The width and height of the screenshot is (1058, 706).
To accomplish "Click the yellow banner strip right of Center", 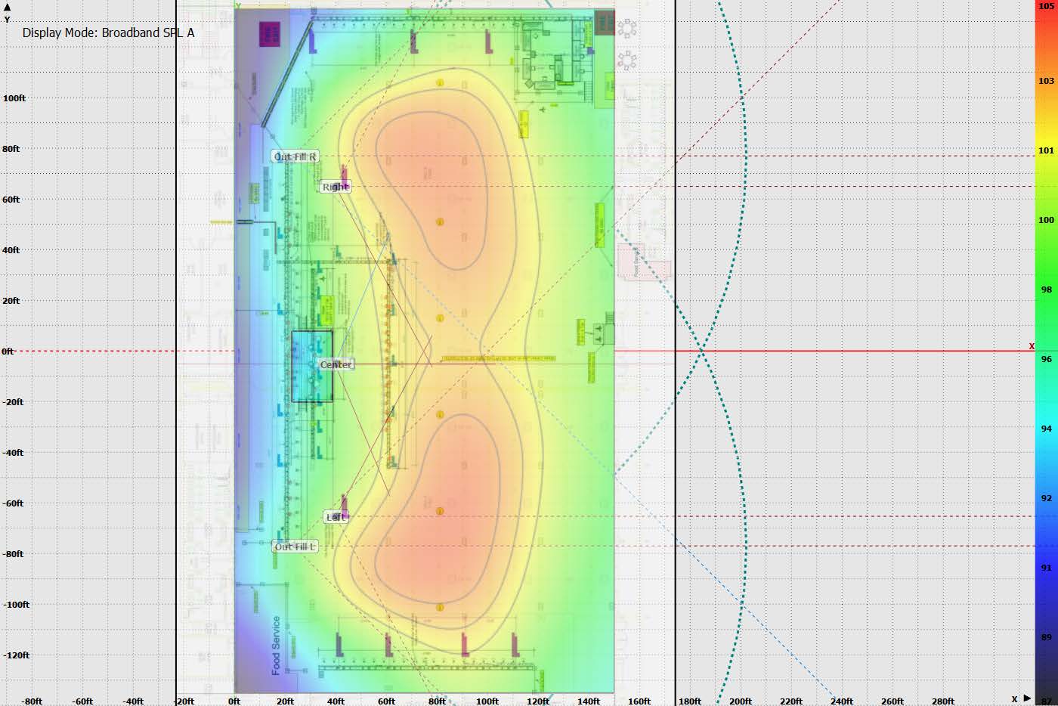I will (499, 358).
